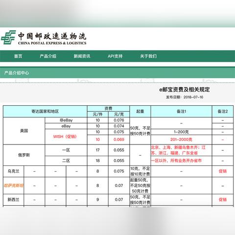235x235 pixels.
Task: Click the 寄达国家和地区 column header
Action: [x=45, y=111]
